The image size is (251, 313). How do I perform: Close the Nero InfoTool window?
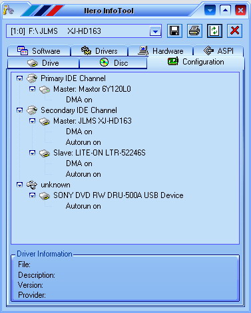pos(240,10)
